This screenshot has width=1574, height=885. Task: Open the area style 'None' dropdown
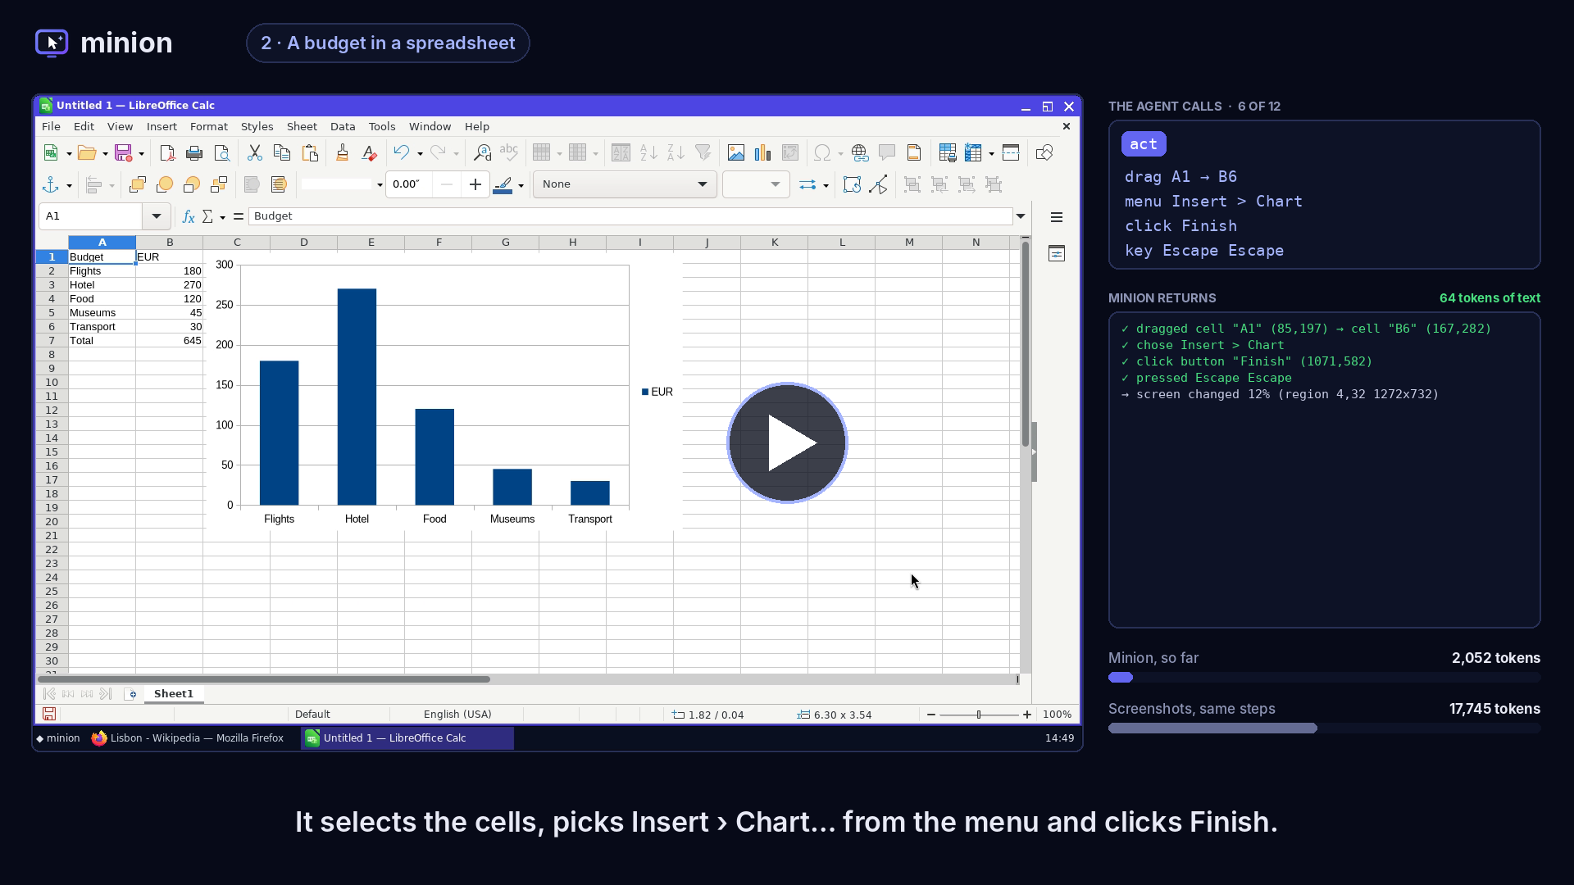625,184
